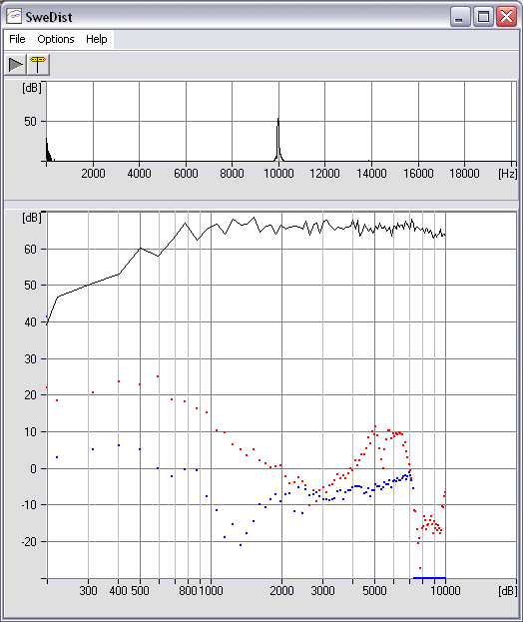
Task: Open the Options menu
Action: coord(56,39)
